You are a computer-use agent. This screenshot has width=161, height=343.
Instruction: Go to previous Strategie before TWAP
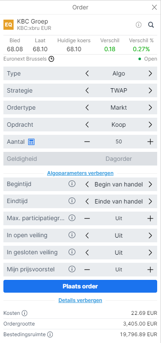pos(87,90)
